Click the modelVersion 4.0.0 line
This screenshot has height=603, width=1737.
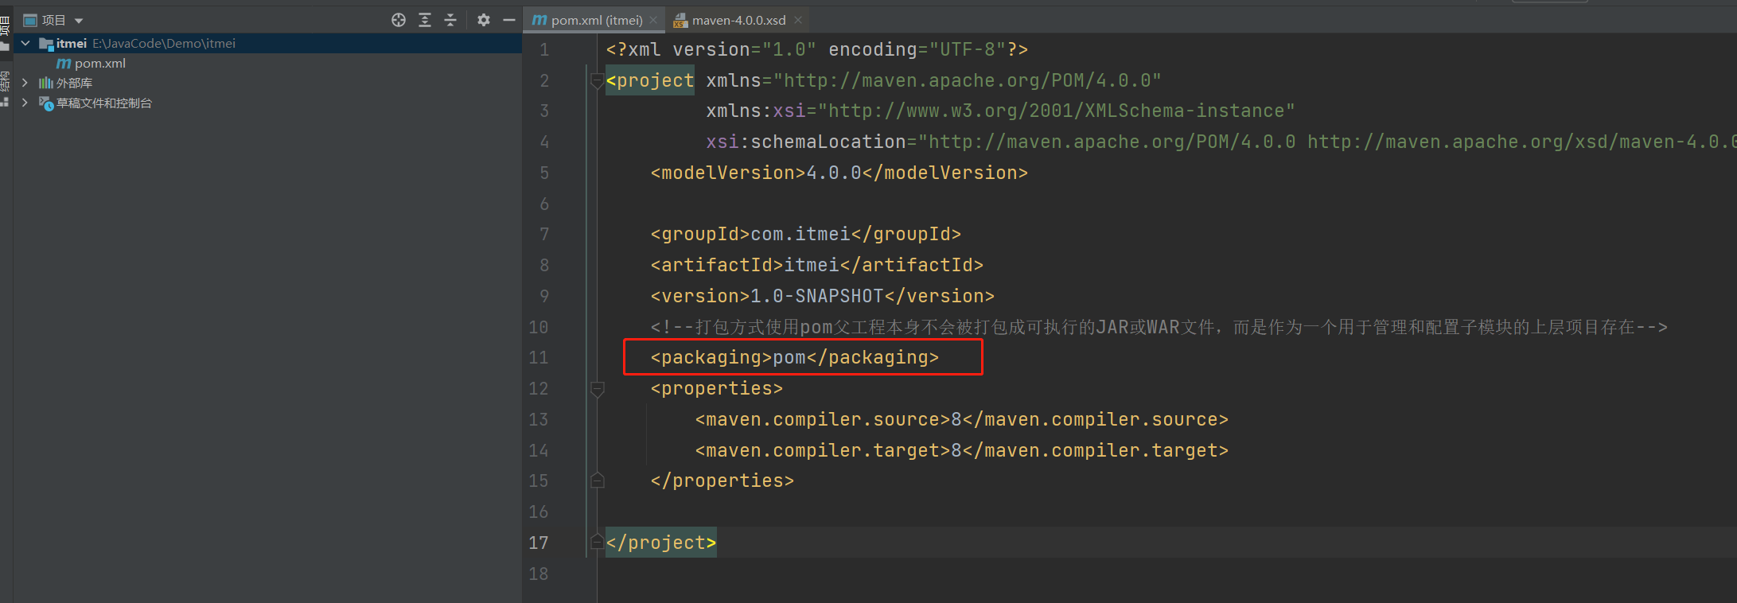(x=839, y=173)
